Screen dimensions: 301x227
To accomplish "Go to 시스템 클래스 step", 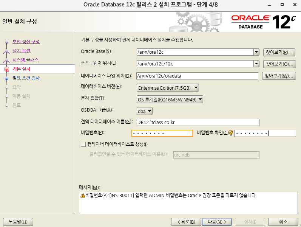I will tap(26, 60).
